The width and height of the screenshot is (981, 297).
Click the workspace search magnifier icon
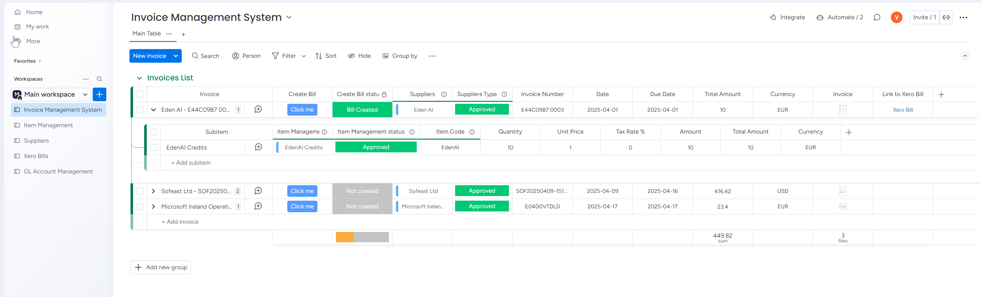coord(99,79)
